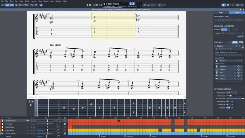Viewport: 245px width, 138px height.
Task: Open the Playing style Pick dropdown
Action: pyautogui.click(x=231, y=93)
